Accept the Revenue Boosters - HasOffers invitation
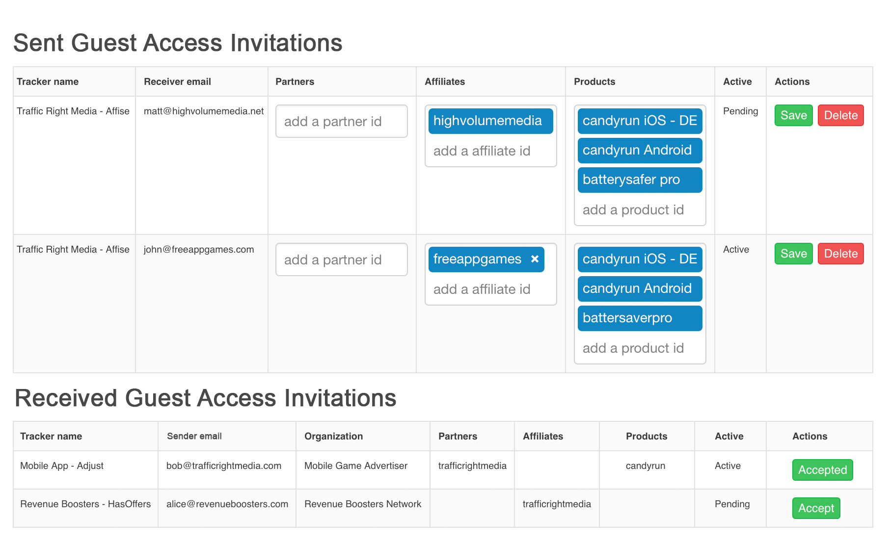 coord(816,508)
